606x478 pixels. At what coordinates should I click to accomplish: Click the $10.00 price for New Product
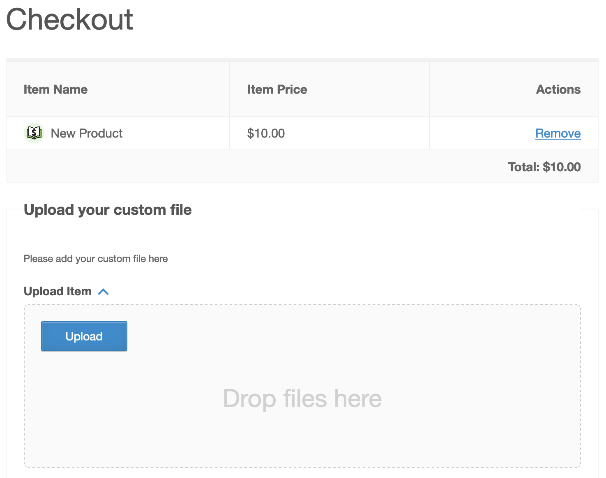pos(266,133)
